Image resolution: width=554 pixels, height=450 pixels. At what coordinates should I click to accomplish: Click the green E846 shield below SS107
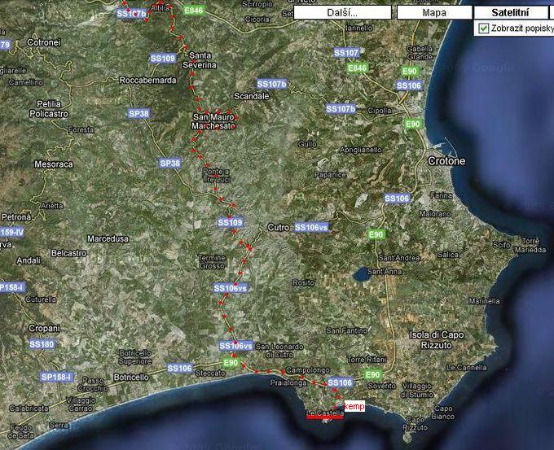click(357, 68)
